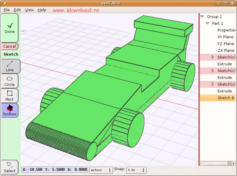Click the scrollbar right arrow in tree panel
This screenshot has height=176, width=237.
(234, 163)
